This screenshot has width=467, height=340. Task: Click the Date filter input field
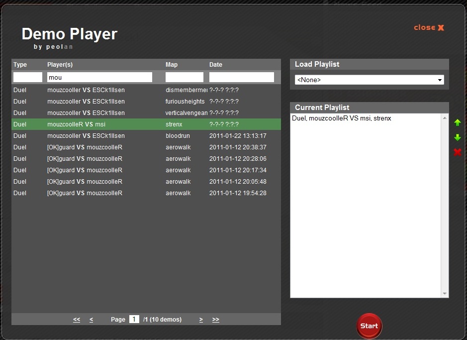pyautogui.click(x=242, y=77)
